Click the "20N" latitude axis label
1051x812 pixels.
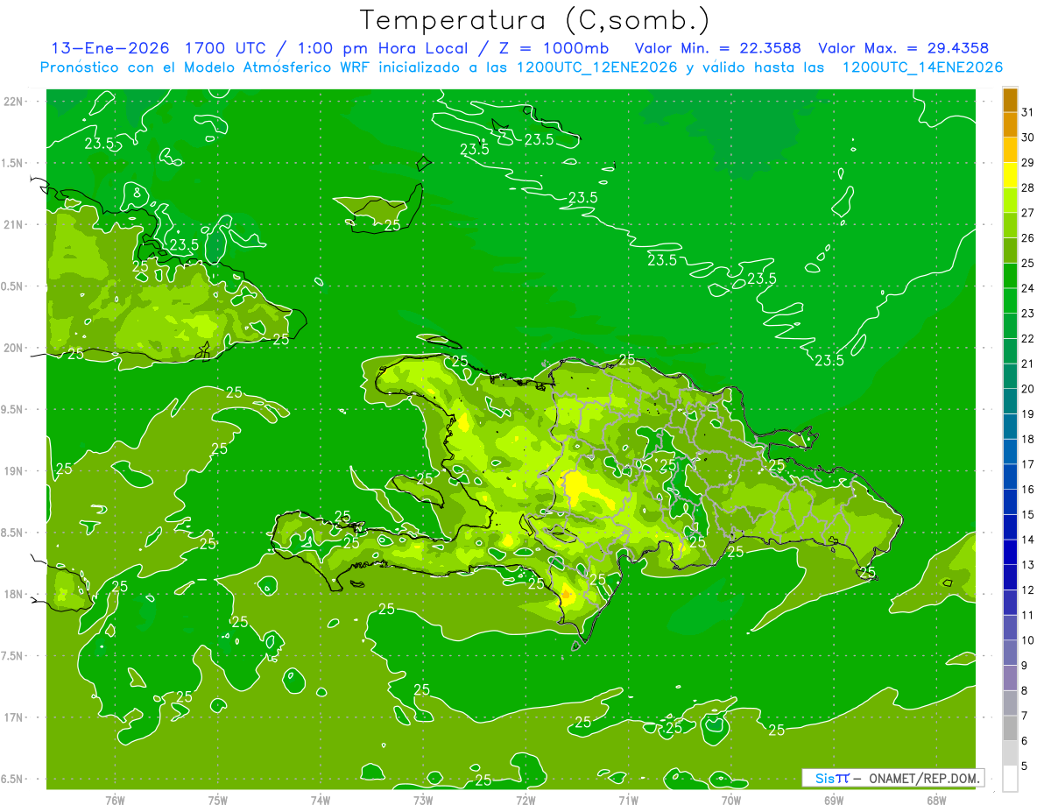click(15, 348)
